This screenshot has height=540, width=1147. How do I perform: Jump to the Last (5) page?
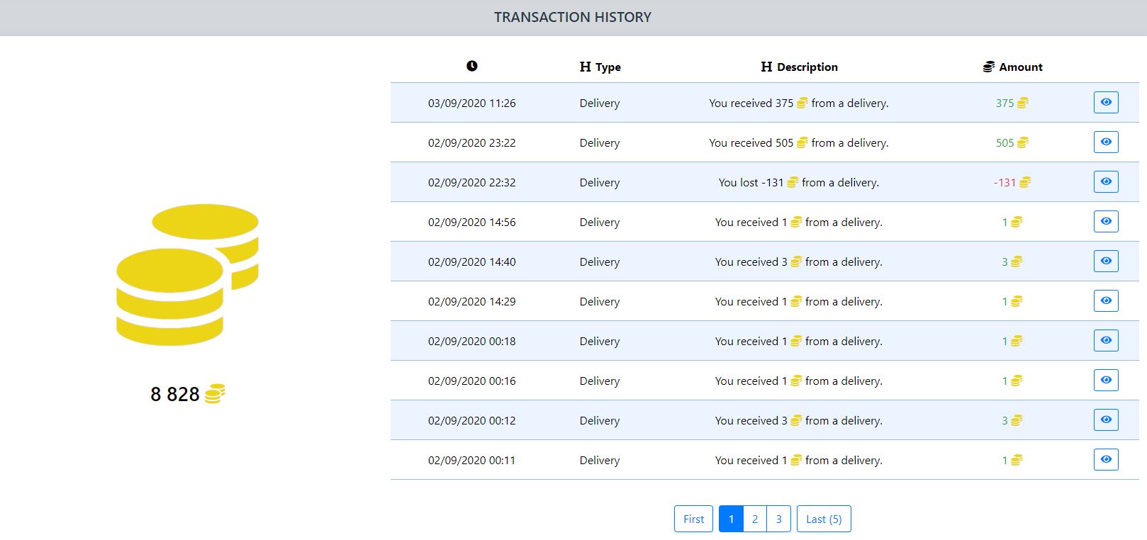[x=823, y=519]
